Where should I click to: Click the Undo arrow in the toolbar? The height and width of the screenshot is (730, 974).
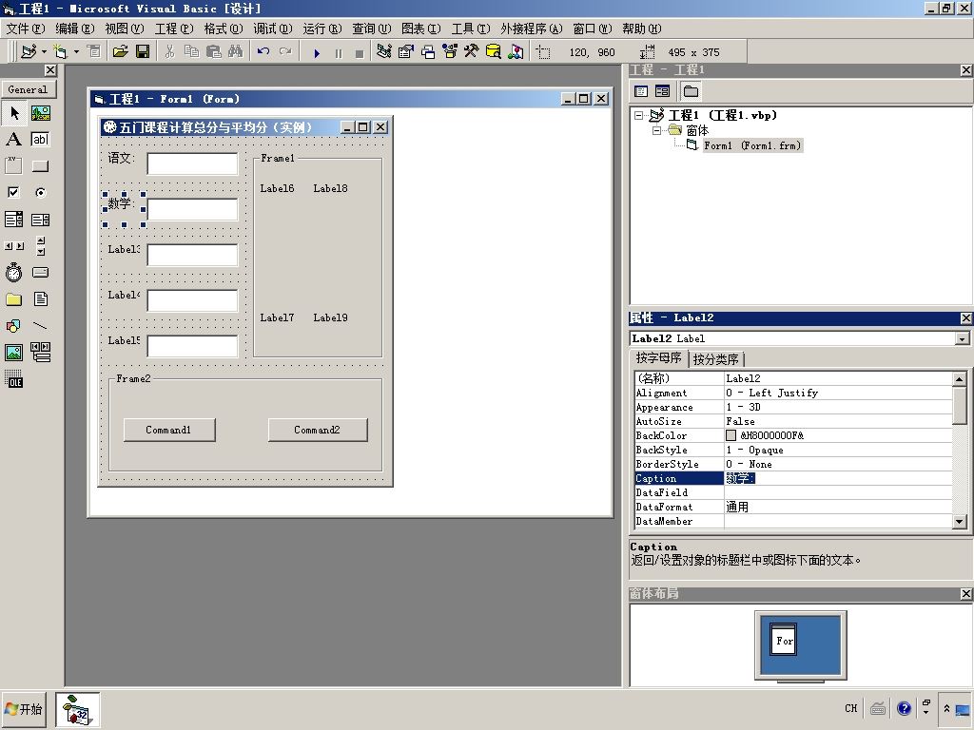(263, 51)
